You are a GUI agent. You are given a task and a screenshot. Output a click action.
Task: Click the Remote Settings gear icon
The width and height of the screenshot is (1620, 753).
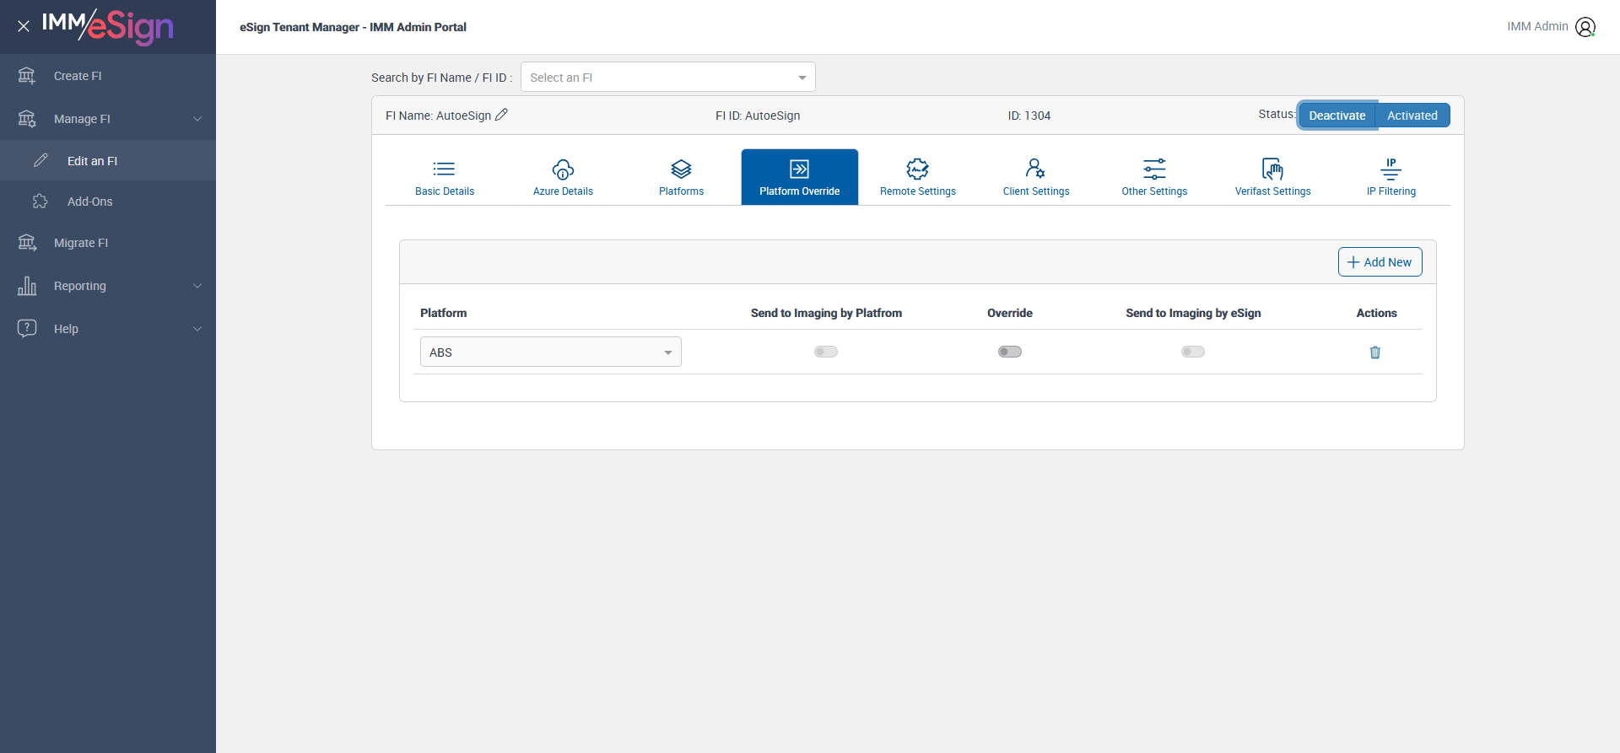coord(918,169)
